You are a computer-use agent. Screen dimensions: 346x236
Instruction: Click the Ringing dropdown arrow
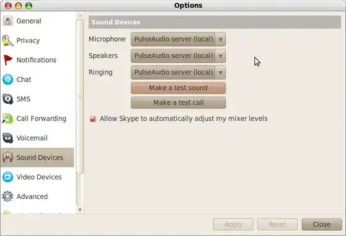(220, 72)
